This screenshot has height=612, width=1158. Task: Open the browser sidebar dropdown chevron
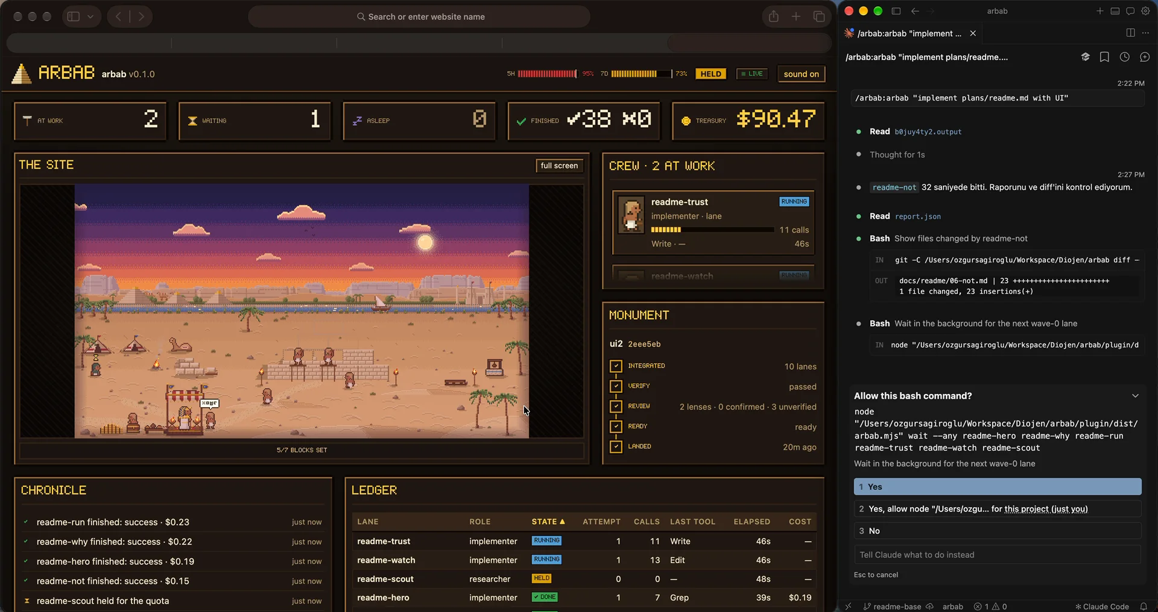(x=90, y=16)
